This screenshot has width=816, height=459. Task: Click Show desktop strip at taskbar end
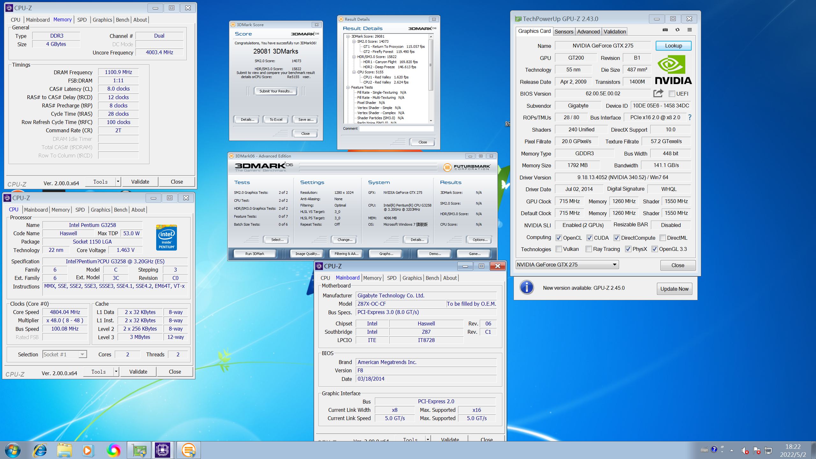813,450
